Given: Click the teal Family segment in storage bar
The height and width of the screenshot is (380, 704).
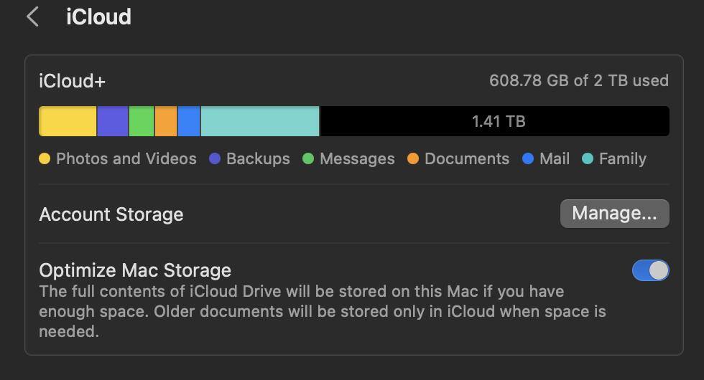Looking at the screenshot, I should coord(259,121).
